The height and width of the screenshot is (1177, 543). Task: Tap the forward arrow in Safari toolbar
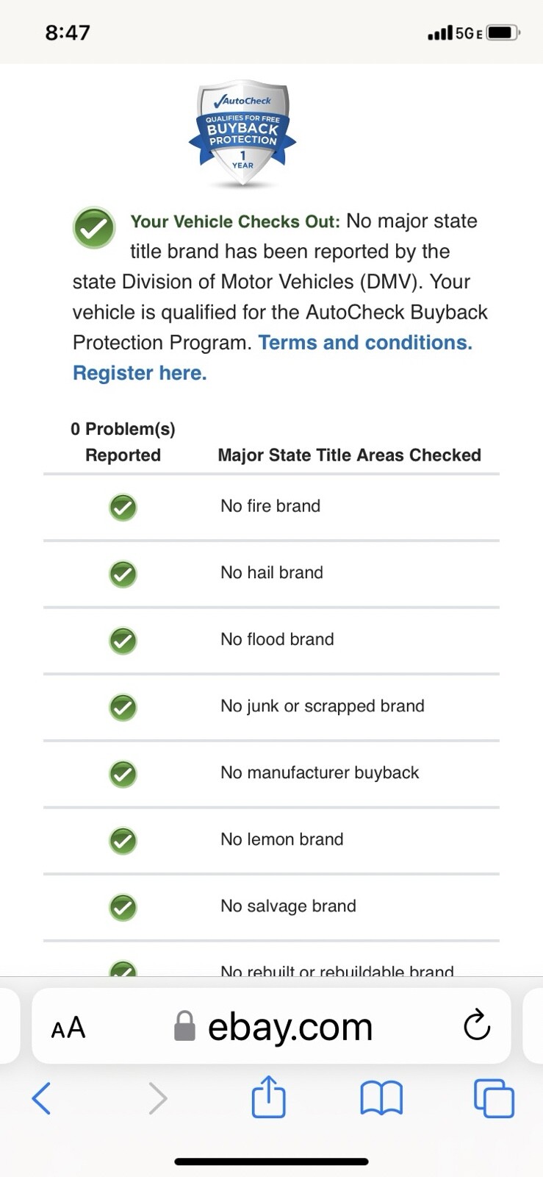tap(157, 1098)
